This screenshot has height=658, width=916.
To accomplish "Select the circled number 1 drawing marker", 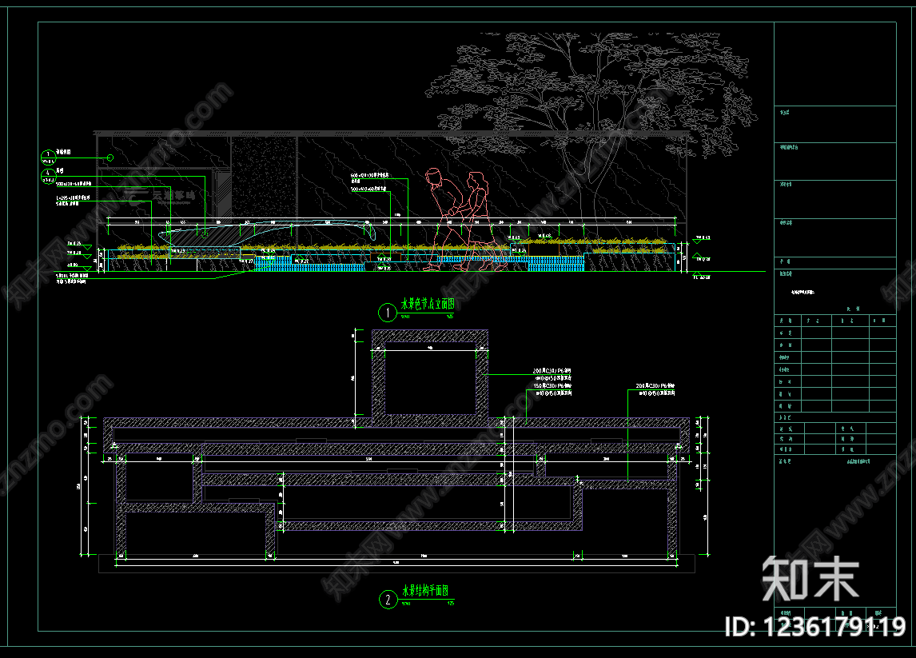I will click(x=388, y=313).
